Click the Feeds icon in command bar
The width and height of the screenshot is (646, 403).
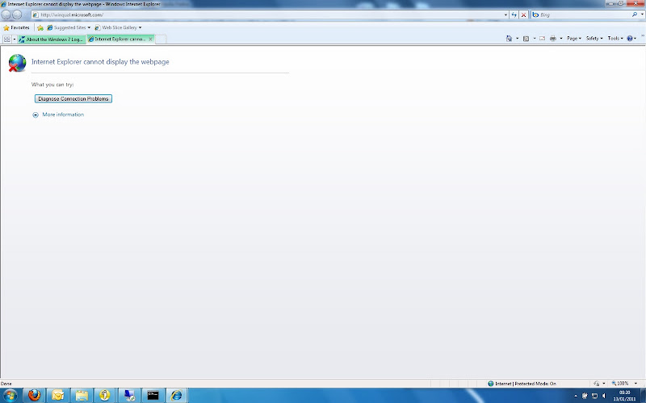[x=526, y=38]
